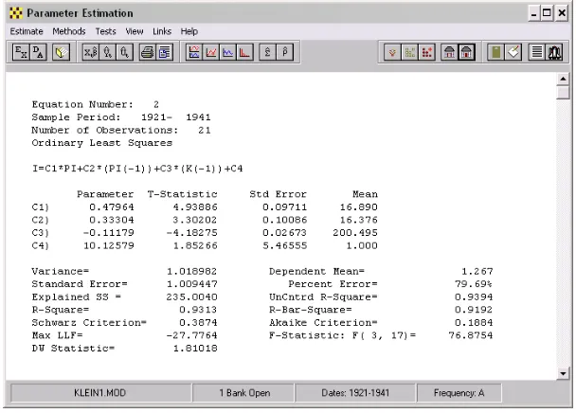Click the rho-hat toolbar icon
This screenshot has height=413, width=576.
pyautogui.click(x=285, y=52)
